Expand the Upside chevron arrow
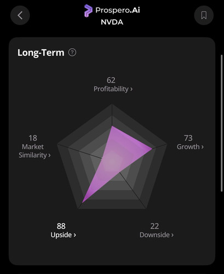This screenshot has height=274, width=224. pyautogui.click(x=74, y=235)
